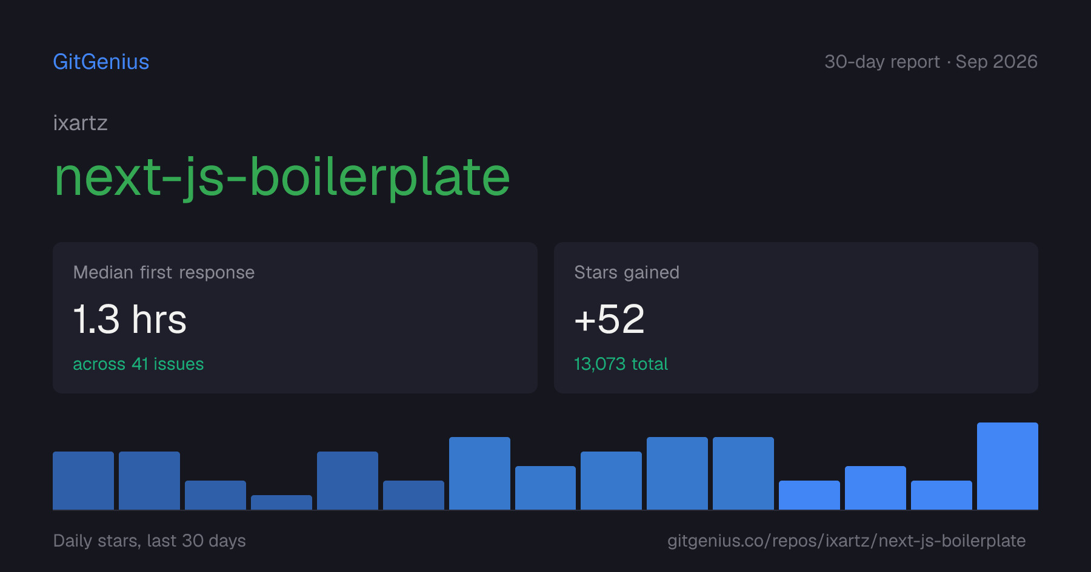The height and width of the screenshot is (572, 1091).
Task: Open the Stars gained card
Action: click(796, 318)
